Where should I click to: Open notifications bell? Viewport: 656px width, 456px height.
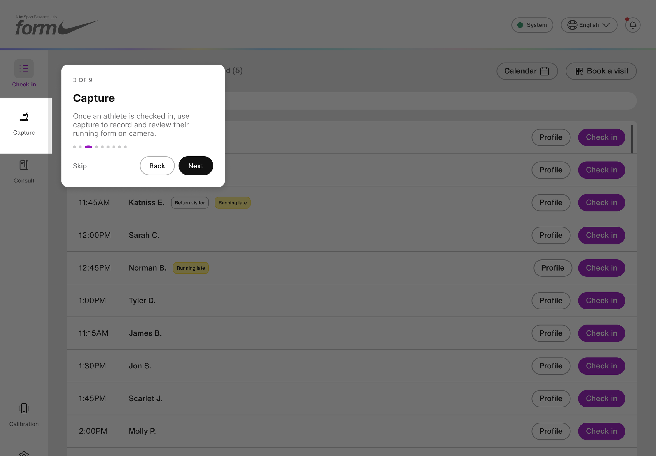coord(633,25)
